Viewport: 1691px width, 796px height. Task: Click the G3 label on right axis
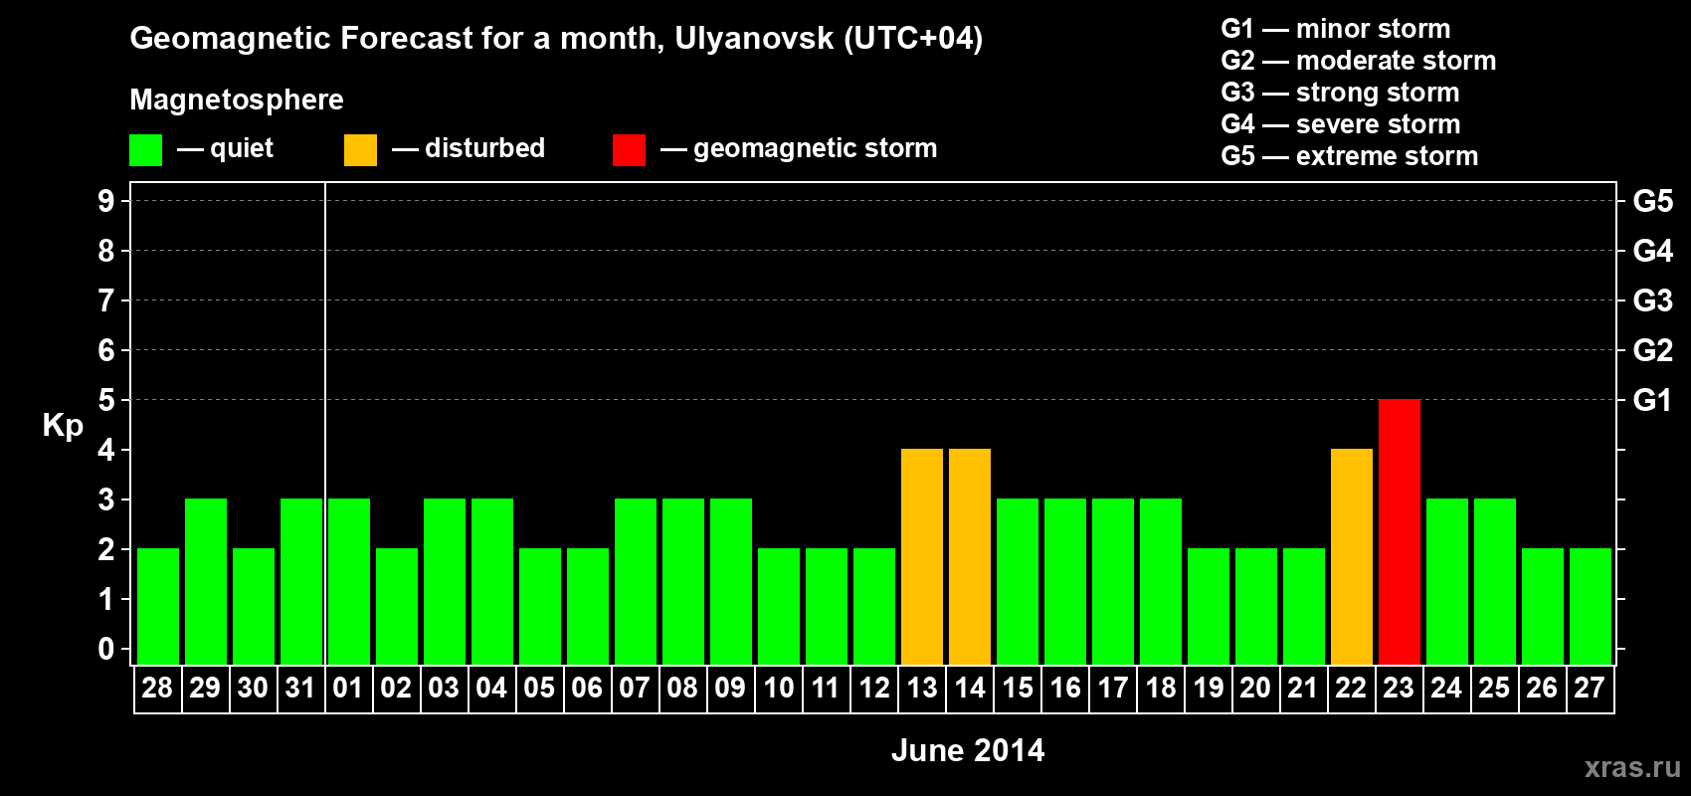(x=1652, y=300)
